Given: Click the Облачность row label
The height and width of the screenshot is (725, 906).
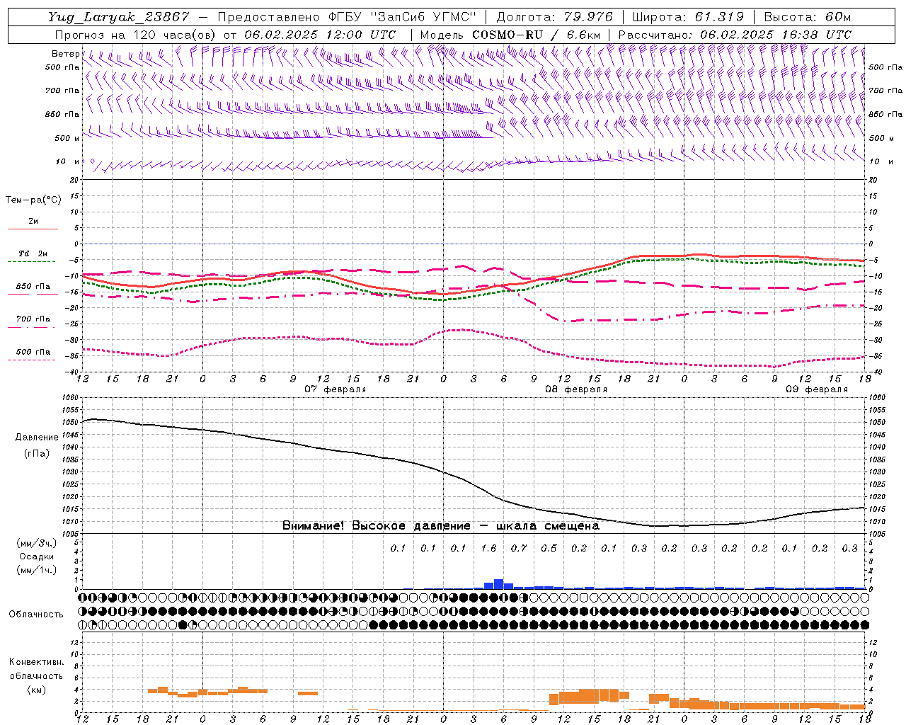Looking at the screenshot, I should (36, 615).
